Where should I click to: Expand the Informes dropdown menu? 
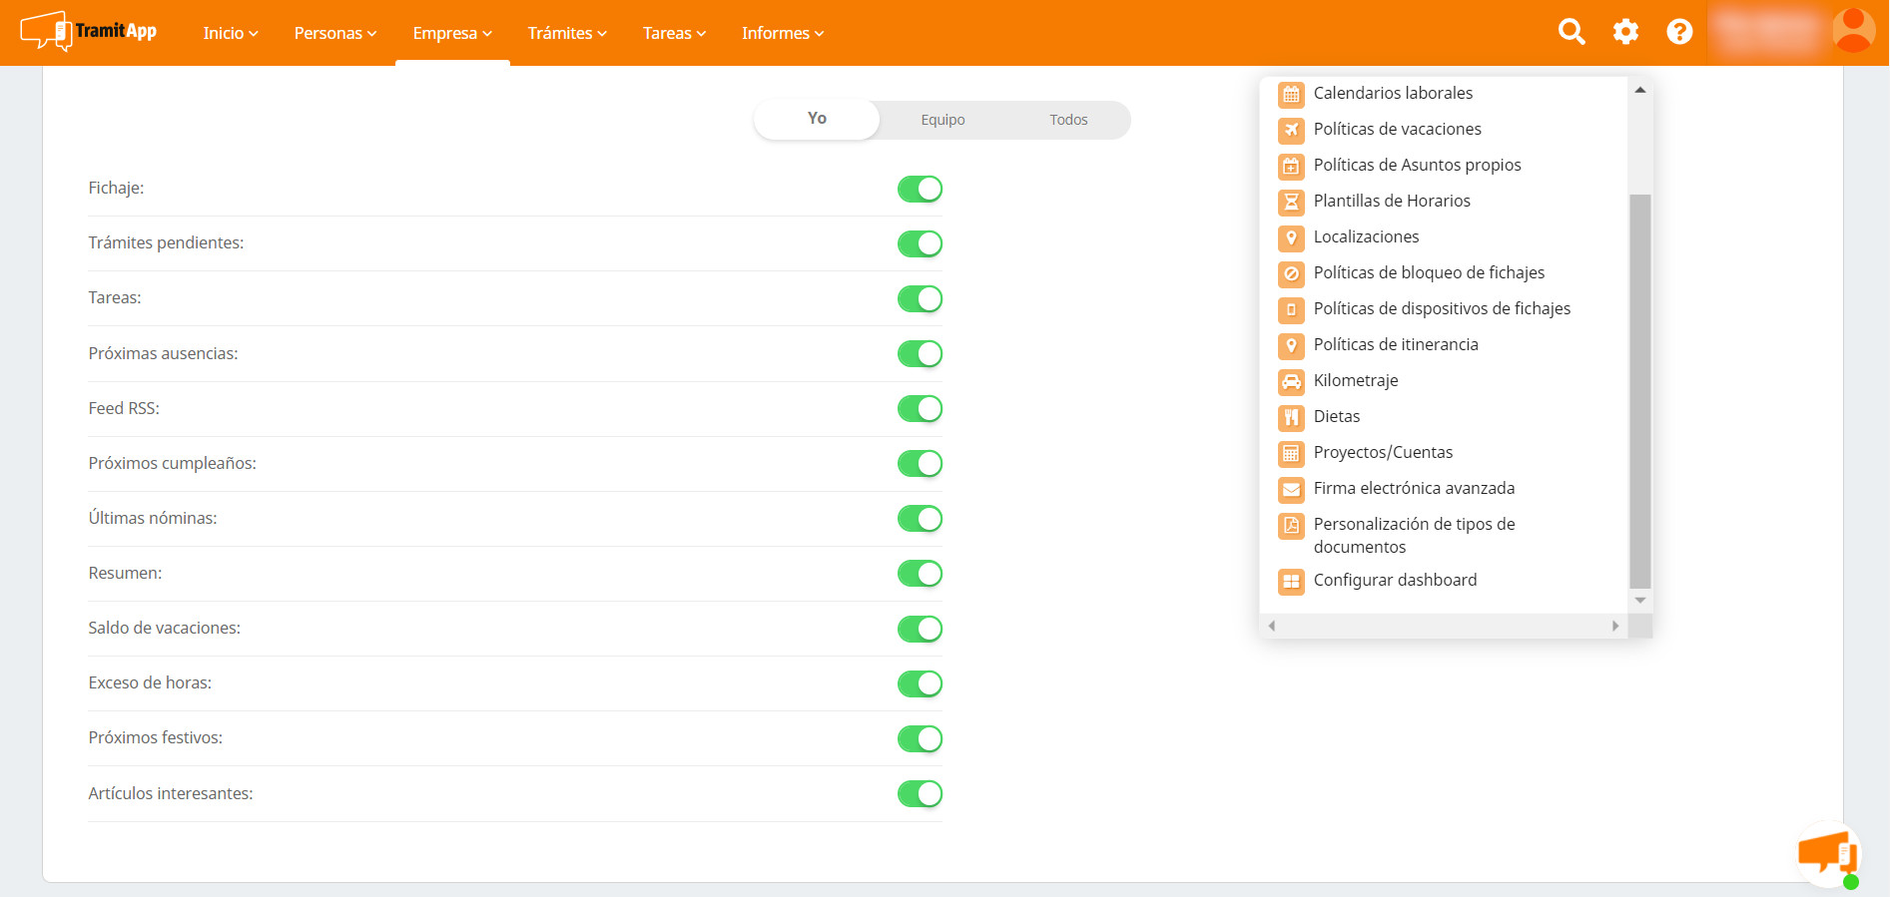point(782,33)
